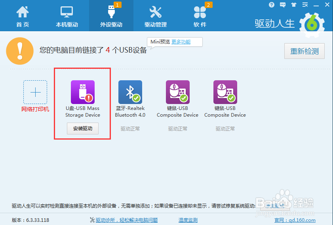Viewport: 333px width, 225px height.
Task: Select the last 键鼠 USB Composite icon
Action: [x=225, y=92]
